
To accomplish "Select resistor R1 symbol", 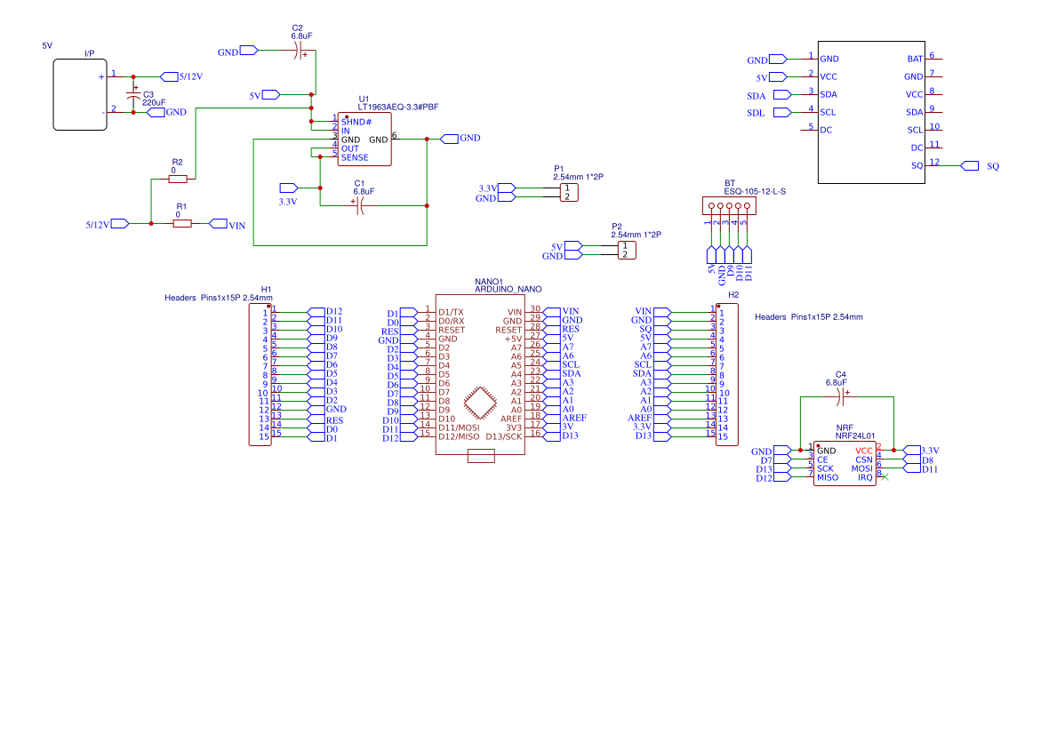I will tap(182, 224).
